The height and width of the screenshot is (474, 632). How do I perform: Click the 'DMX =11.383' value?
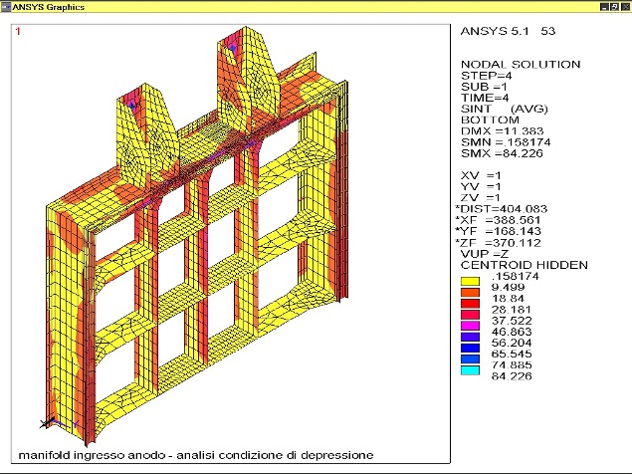tap(503, 131)
